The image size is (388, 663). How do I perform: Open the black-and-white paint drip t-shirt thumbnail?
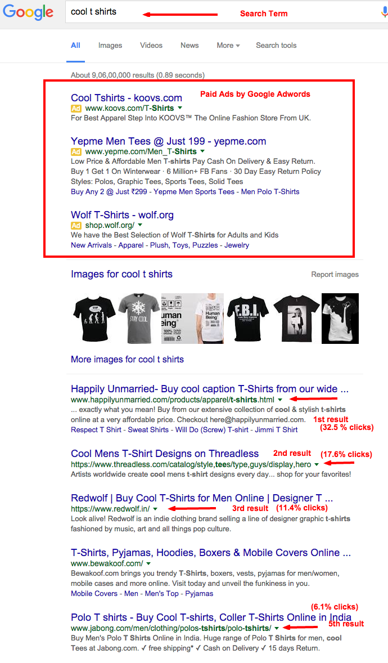coord(340,319)
